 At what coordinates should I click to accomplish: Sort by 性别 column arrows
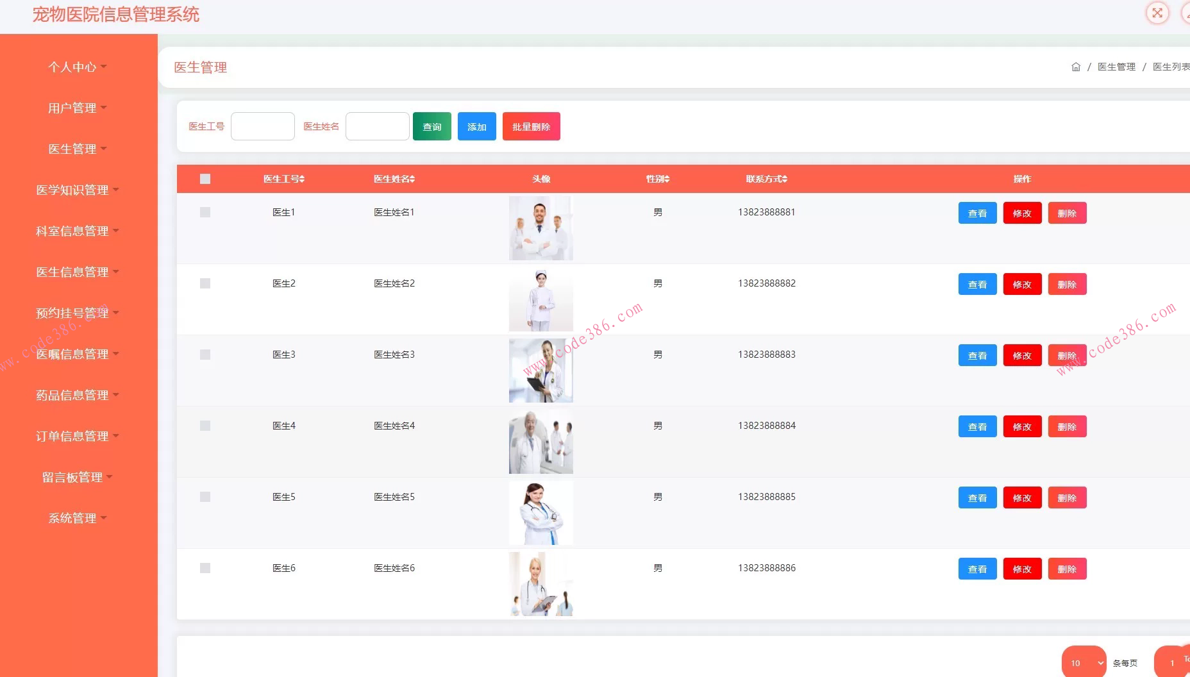pyautogui.click(x=667, y=180)
